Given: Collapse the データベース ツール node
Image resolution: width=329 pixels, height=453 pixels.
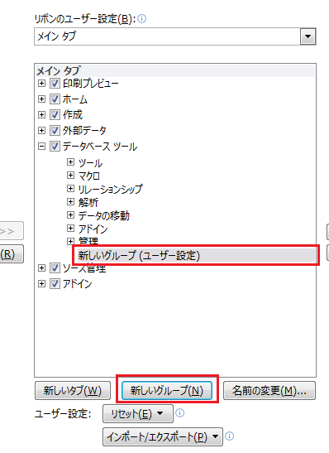Looking at the screenshot, I should point(41,147).
